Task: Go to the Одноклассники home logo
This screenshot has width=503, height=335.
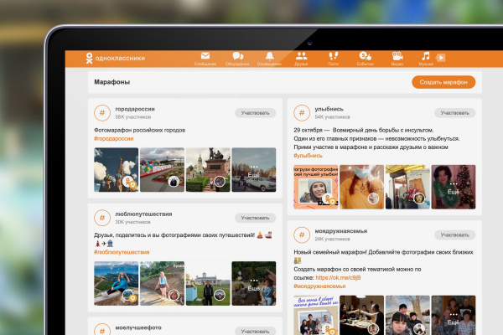Action: (114, 58)
